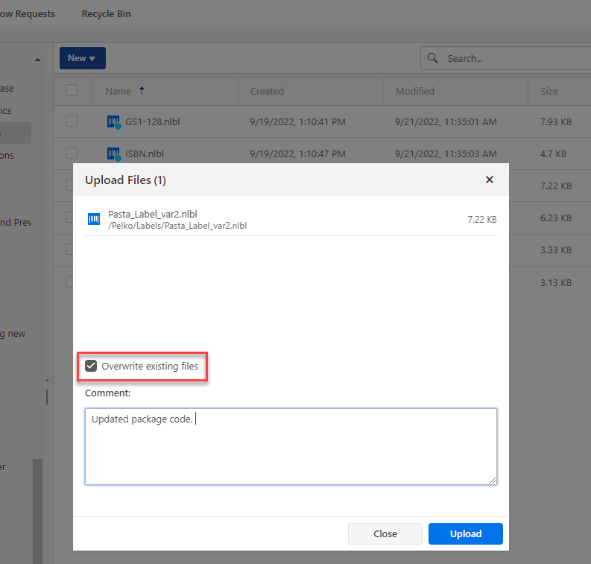Open the New dropdown menu
Viewport: 591px width, 564px height.
tap(82, 58)
